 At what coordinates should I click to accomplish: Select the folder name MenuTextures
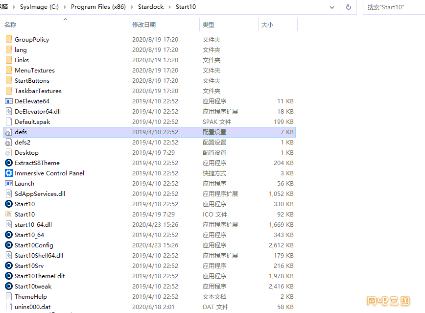tap(35, 70)
